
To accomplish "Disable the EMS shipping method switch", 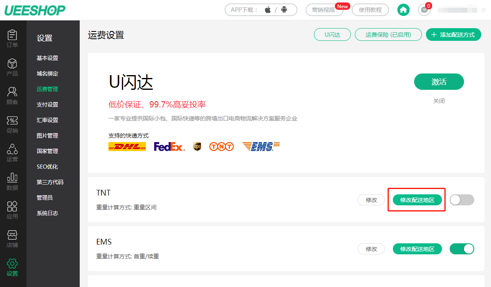I will (462, 249).
